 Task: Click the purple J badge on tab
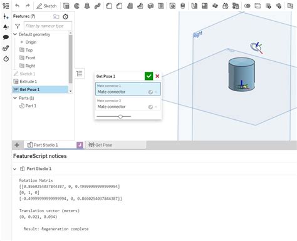(x=80, y=145)
